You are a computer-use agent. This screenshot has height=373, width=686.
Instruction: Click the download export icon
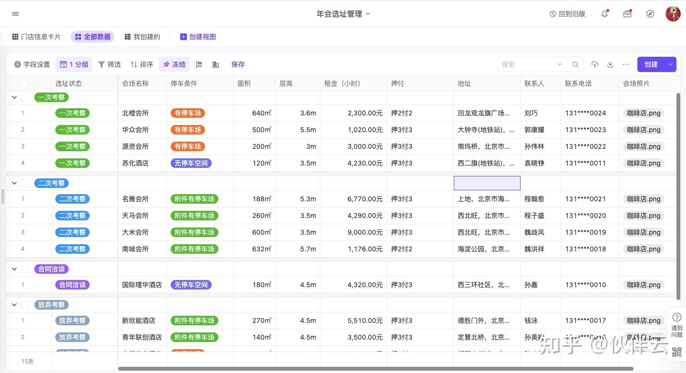coord(610,64)
